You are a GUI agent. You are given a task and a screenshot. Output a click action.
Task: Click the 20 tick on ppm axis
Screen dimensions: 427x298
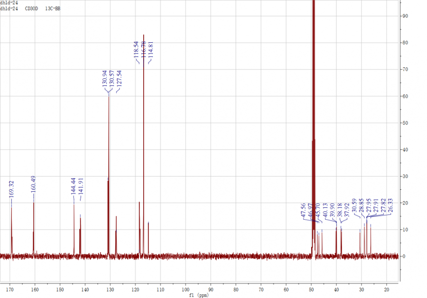coord(387,289)
